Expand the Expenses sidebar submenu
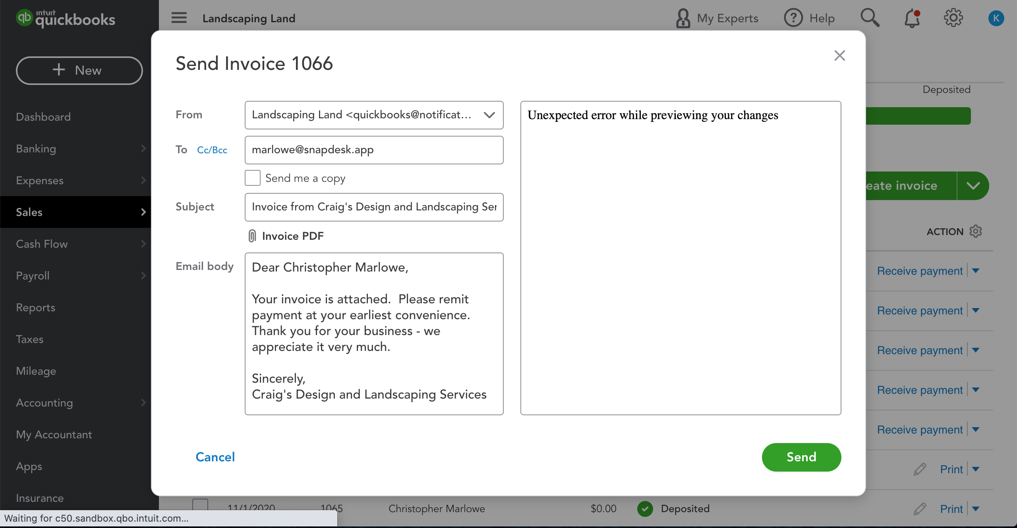Screen dimensions: 1017x528 click(143, 180)
